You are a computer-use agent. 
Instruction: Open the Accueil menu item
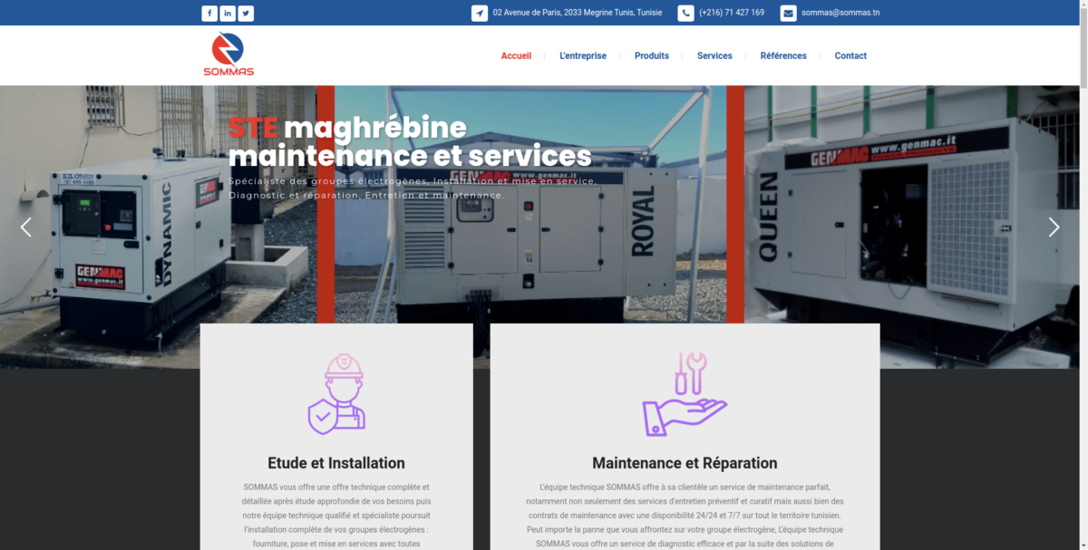[516, 56]
